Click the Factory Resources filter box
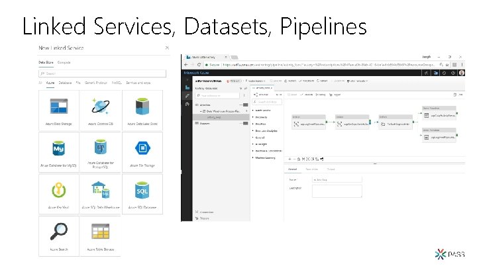477x268 pixels. point(217,95)
